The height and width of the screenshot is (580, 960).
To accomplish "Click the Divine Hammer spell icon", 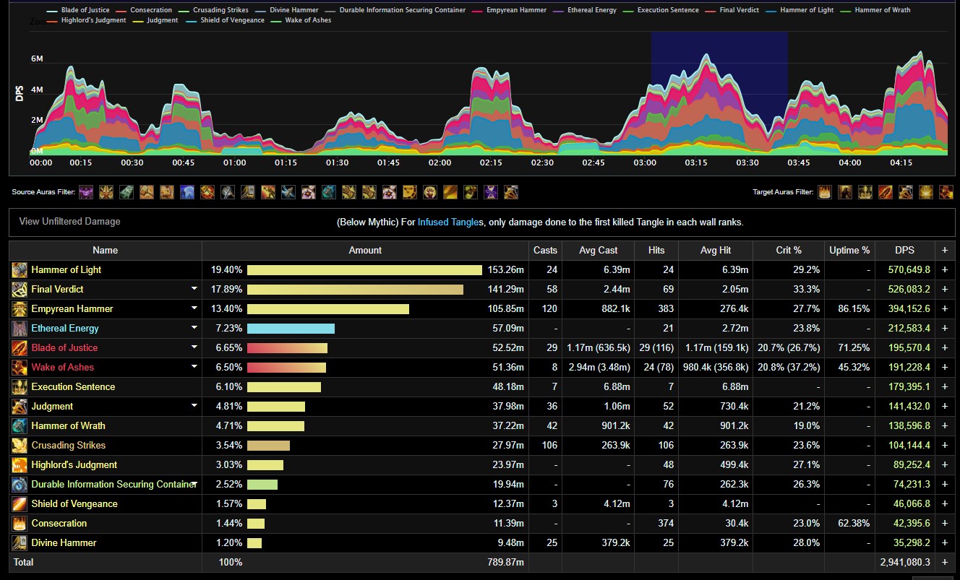I will pyautogui.click(x=20, y=542).
